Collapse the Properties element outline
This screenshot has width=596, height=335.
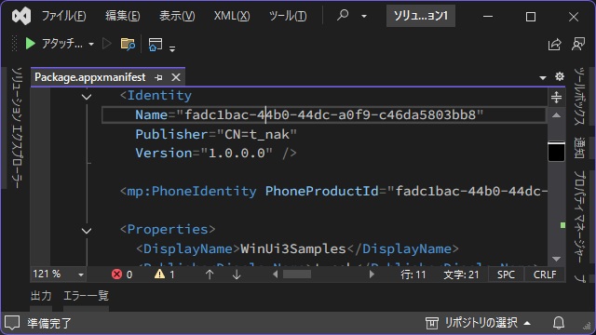point(87,231)
